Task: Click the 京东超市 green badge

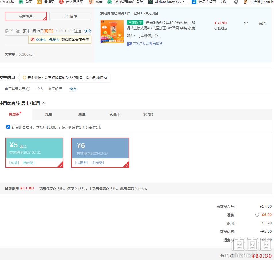Action: pos(135,22)
